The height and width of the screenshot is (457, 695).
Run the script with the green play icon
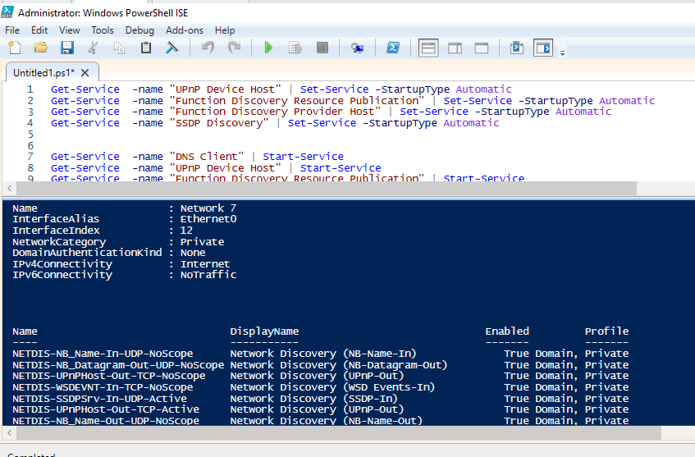pyautogui.click(x=268, y=48)
